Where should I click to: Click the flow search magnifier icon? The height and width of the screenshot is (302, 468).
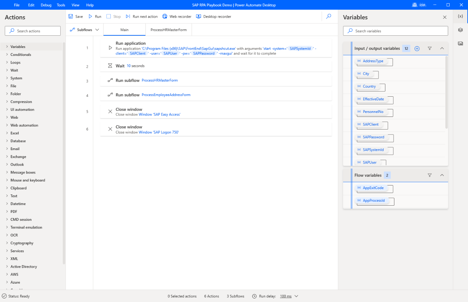point(328,16)
